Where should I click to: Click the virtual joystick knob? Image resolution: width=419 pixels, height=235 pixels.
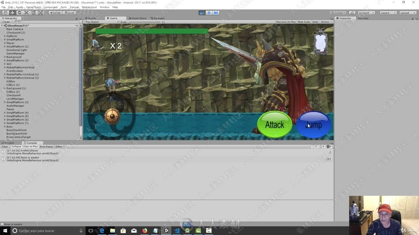coord(112,116)
